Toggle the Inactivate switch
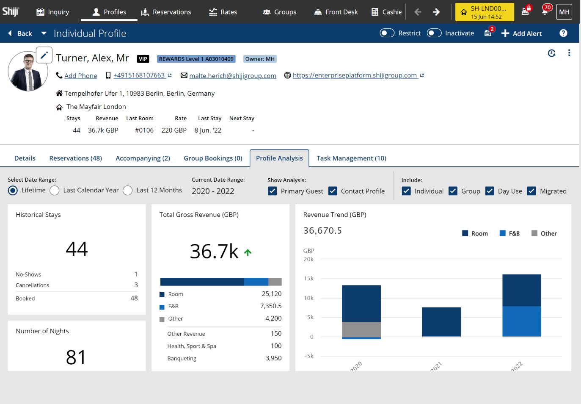The width and height of the screenshot is (581, 404). (434, 33)
